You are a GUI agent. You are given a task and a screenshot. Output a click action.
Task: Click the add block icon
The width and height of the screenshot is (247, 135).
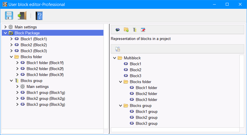[117, 29]
